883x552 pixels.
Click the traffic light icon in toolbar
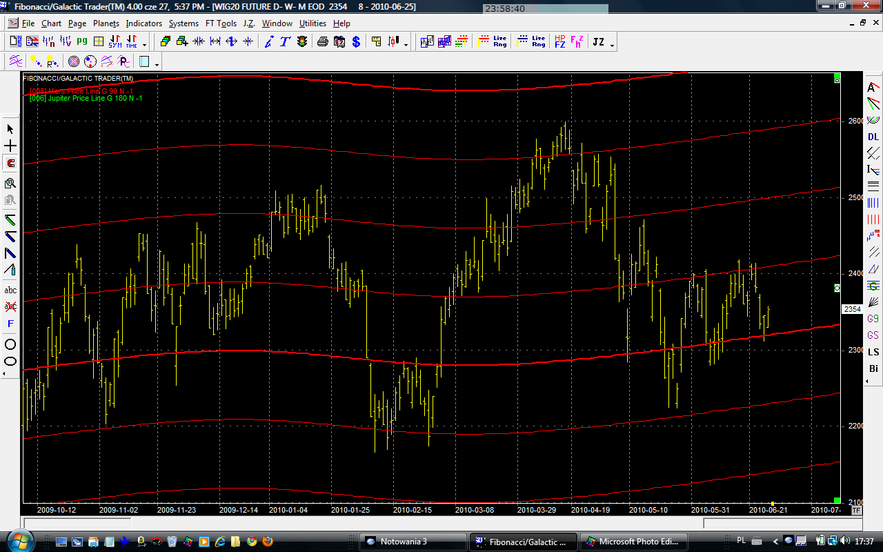pyautogui.click(x=302, y=42)
